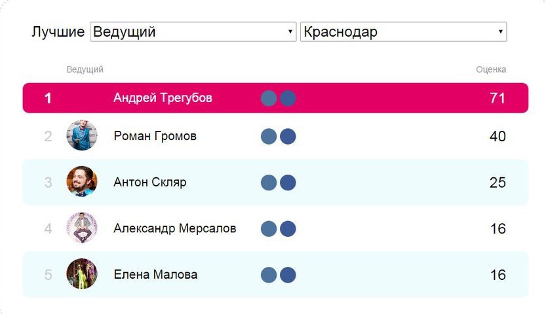
Task: Click the Ведущий column header label
Action: pyautogui.click(x=85, y=69)
